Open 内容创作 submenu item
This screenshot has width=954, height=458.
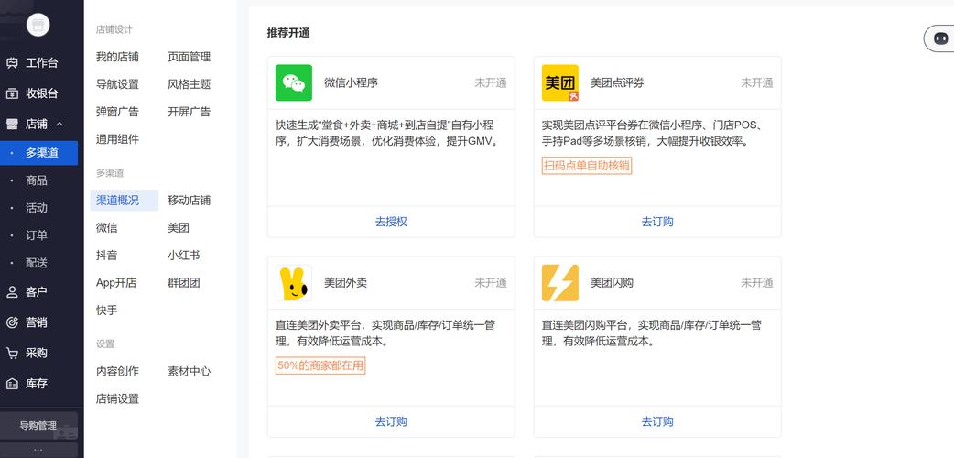coord(117,371)
